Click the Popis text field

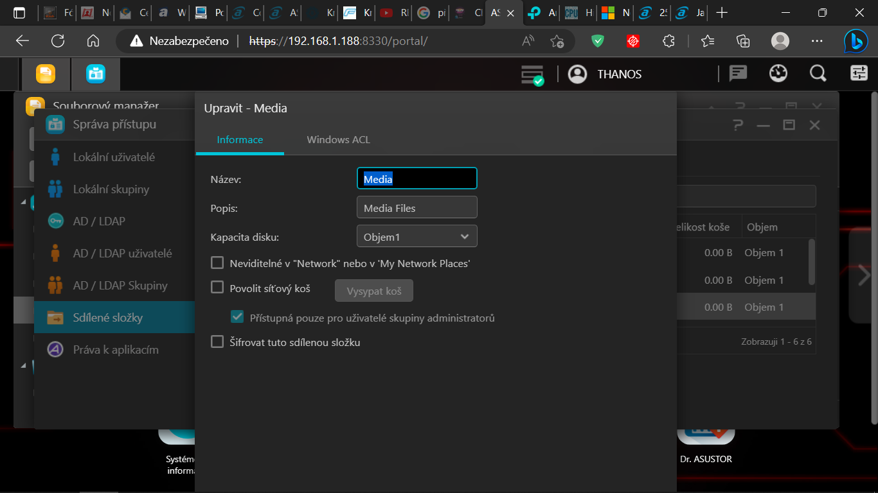pyautogui.click(x=417, y=208)
